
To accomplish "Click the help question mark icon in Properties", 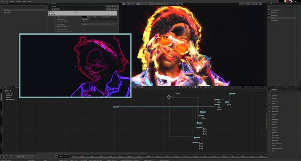I will coord(117,9).
